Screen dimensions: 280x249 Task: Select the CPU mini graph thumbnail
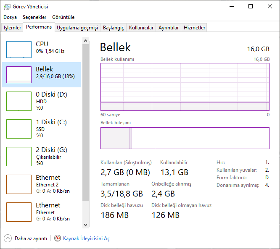click(19, 50)
